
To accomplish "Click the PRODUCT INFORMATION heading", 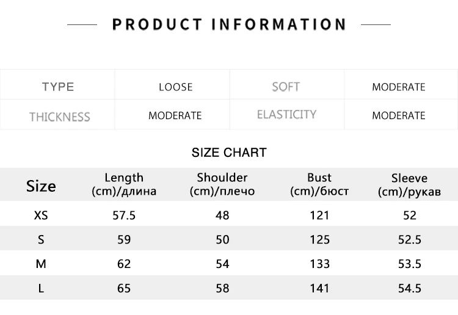I will pos(229,25).
